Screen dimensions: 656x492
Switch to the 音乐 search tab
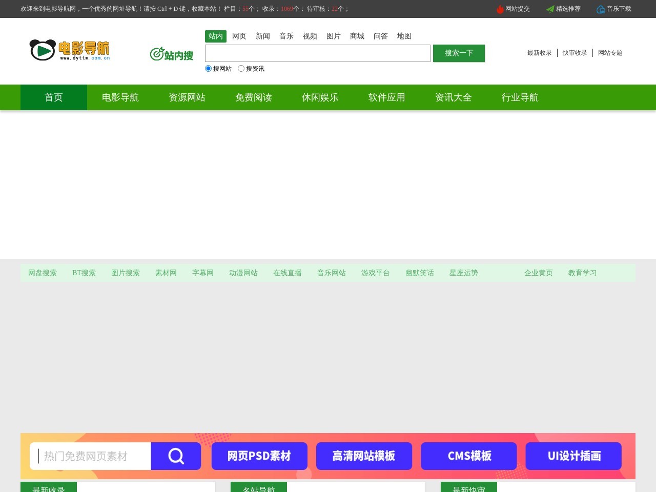286,36
